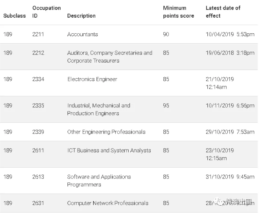Screen dimensions: 262x213
Task: Select ICT Business and System Analysts
Action: [x=109, y=150]
